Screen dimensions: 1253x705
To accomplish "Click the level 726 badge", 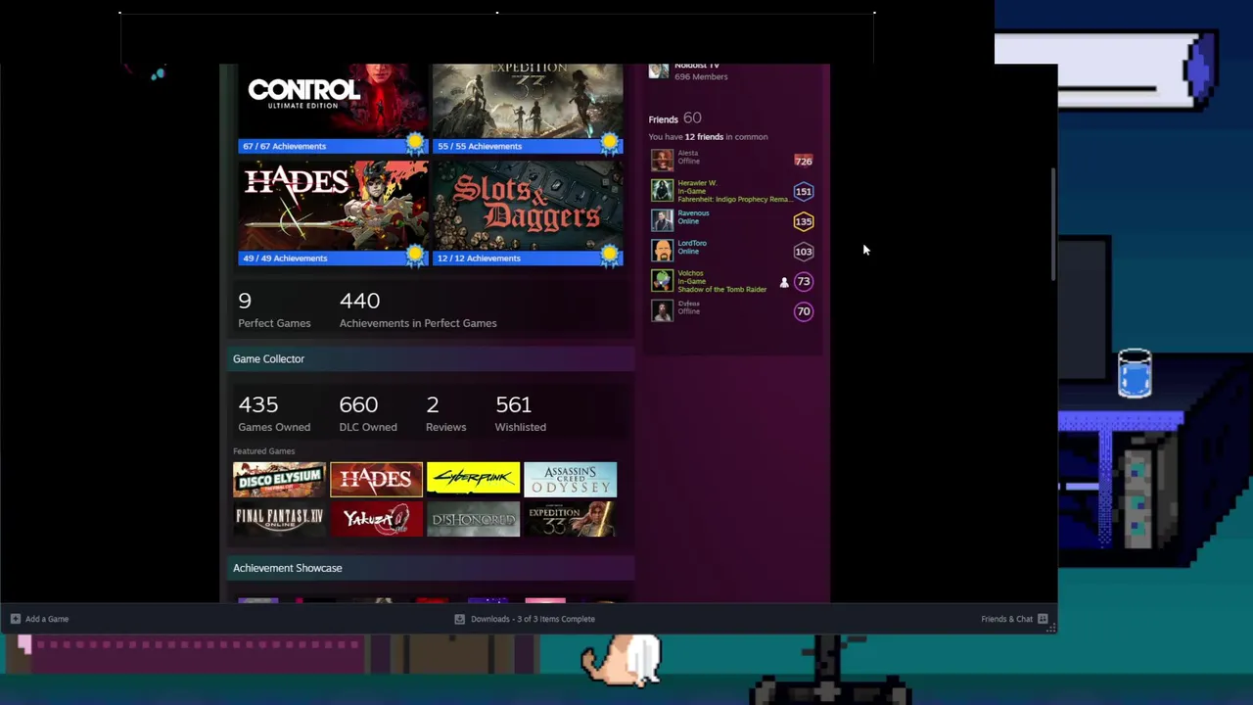I will [x=803, y=161].
